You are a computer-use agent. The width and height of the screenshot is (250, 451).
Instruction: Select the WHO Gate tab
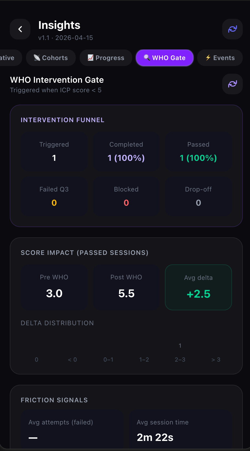coord(164,58)
